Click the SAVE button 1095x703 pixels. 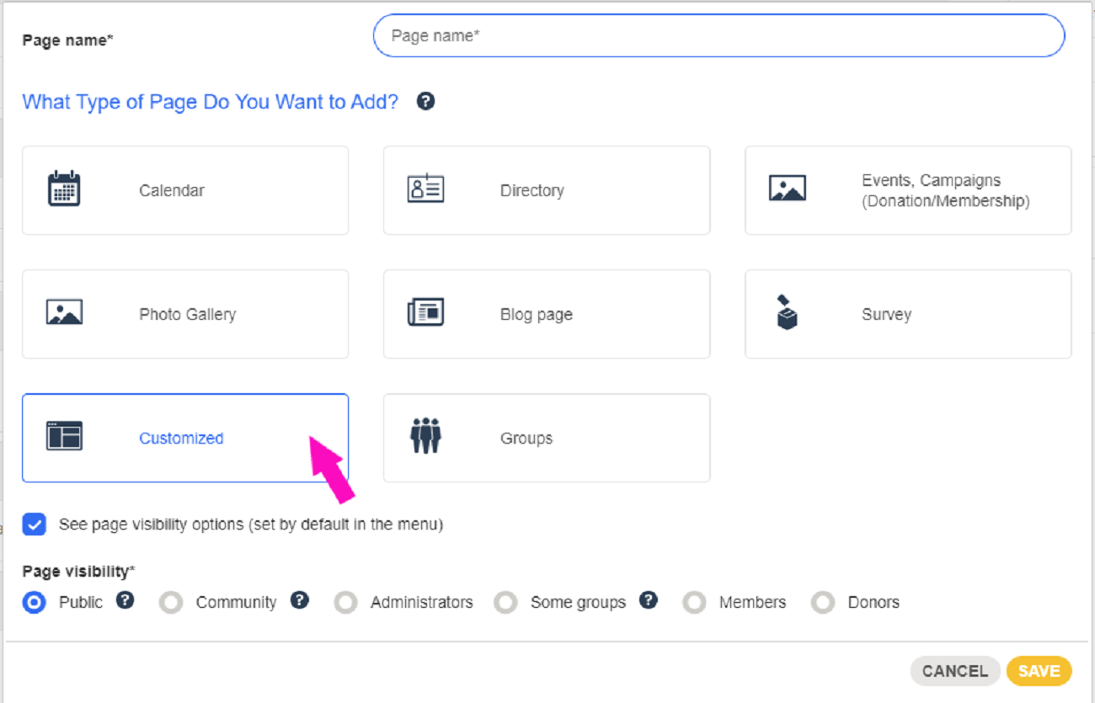pyautogui.click(x=1039, y=671)
